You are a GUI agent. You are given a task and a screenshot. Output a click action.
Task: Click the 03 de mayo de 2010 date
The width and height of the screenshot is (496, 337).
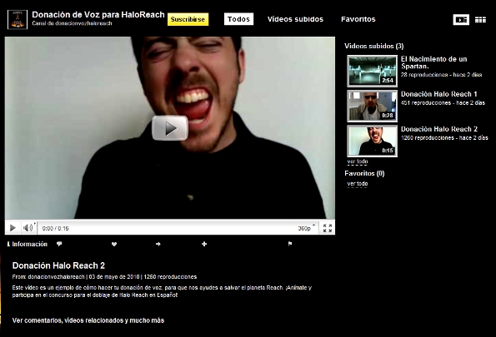114,277
